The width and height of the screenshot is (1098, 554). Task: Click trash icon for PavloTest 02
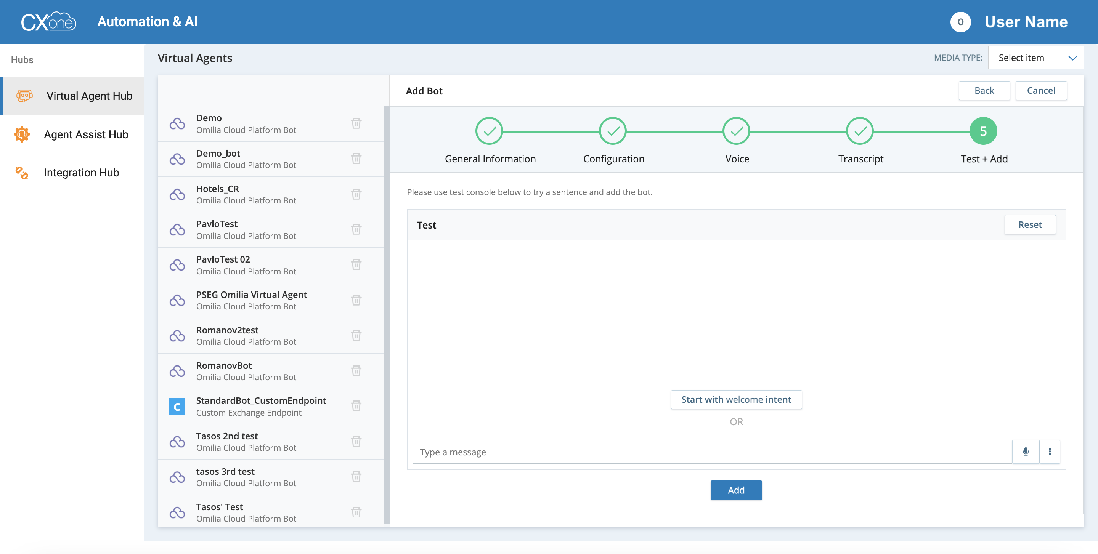[356, 264]
